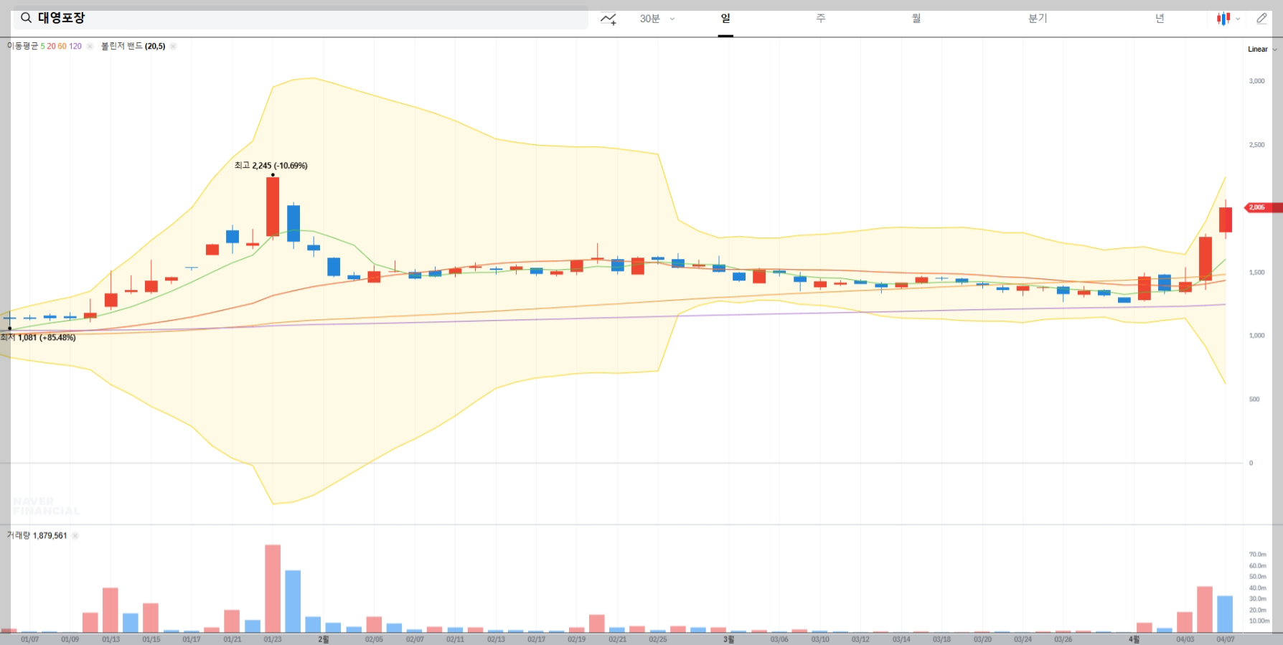This screenshot has width=1283, height=645.
Task: Click the 02/19 date axis label
Action: tap(576, 639)
